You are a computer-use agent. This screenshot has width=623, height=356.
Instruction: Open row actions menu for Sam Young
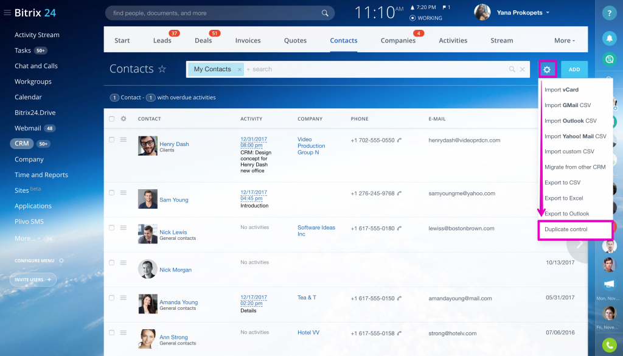click(x=124, y=193)
